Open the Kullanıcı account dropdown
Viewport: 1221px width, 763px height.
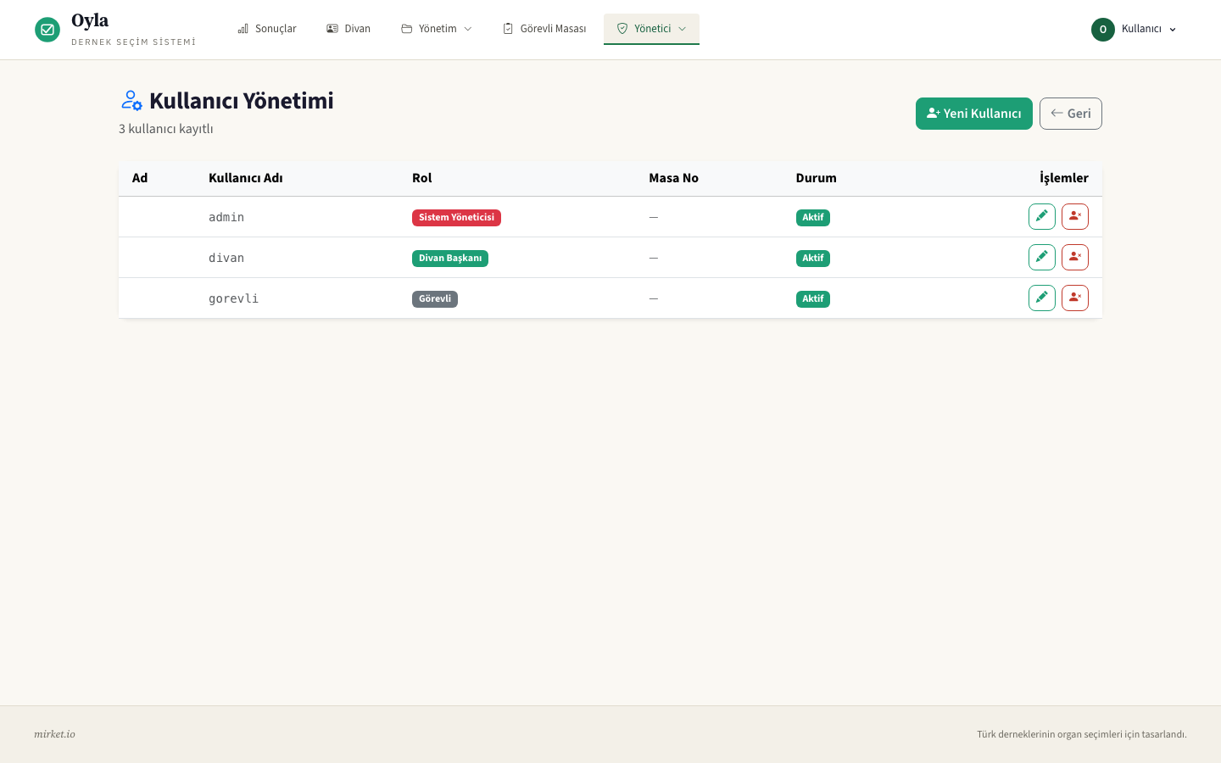pos(1135,30)
